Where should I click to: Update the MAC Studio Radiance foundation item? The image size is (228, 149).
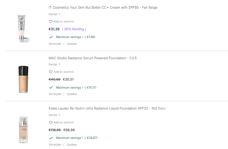[x=72, y=94]
